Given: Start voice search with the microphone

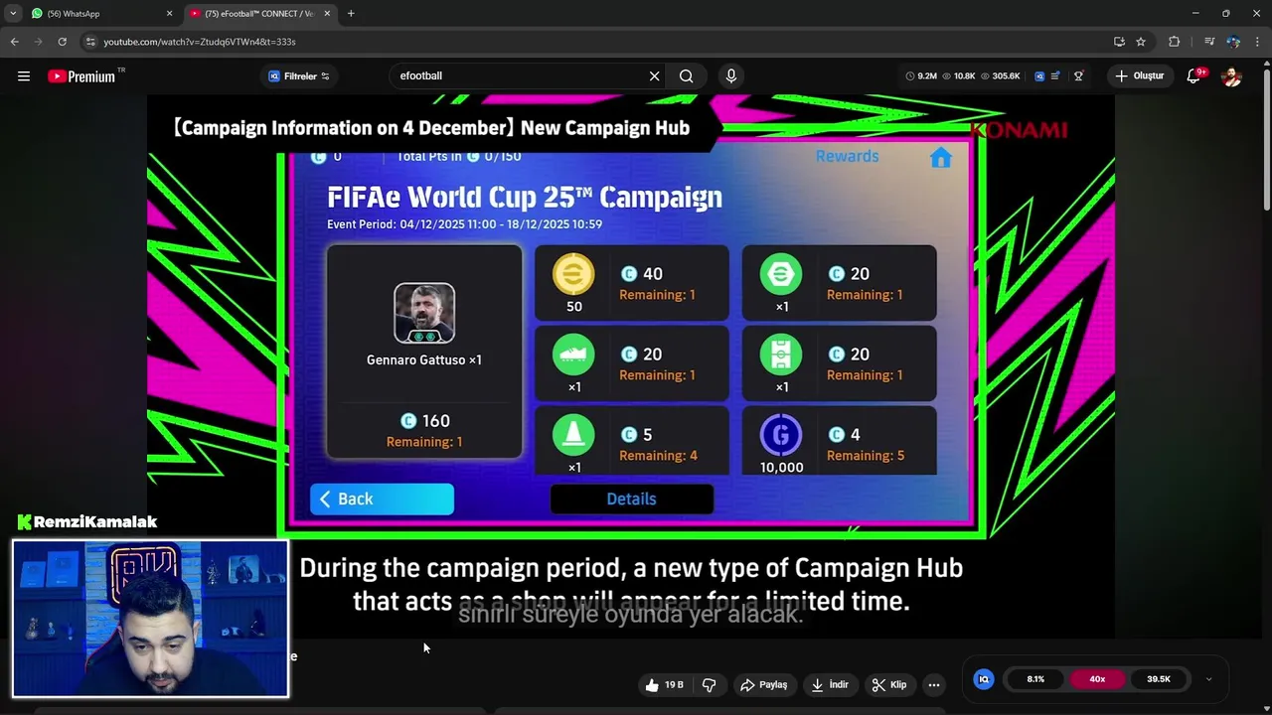Looking at the screenshot, I should pyautogui.click(x=731, y=76).
